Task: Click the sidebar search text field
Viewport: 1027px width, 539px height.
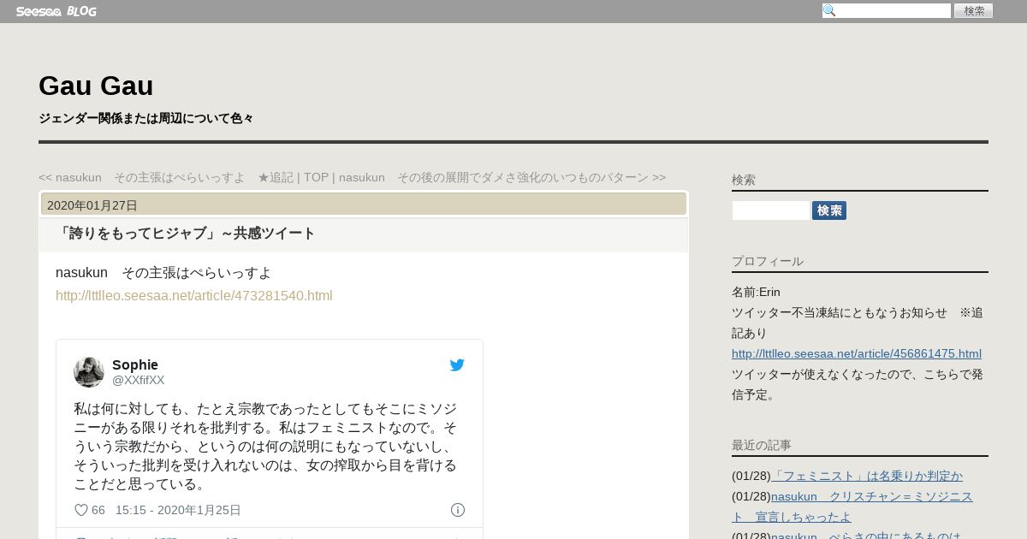Action: tap(771, 210)
